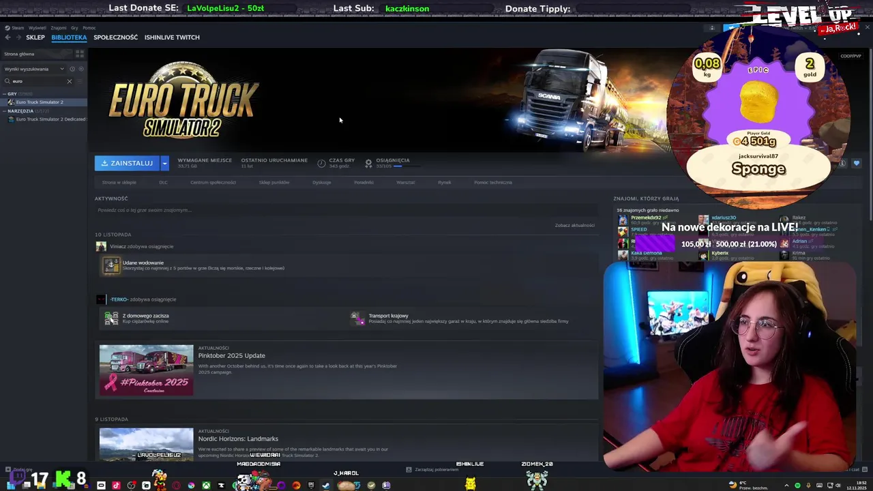Open Steam from the Windows taskbar
873x491 pixels.
pos(326,486)
